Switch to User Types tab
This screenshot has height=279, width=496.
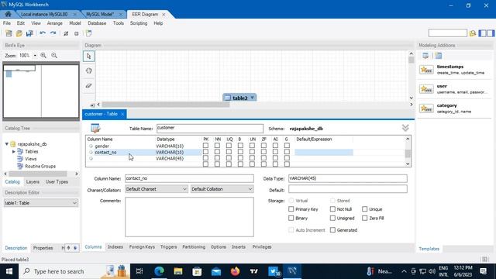(57, 182)
